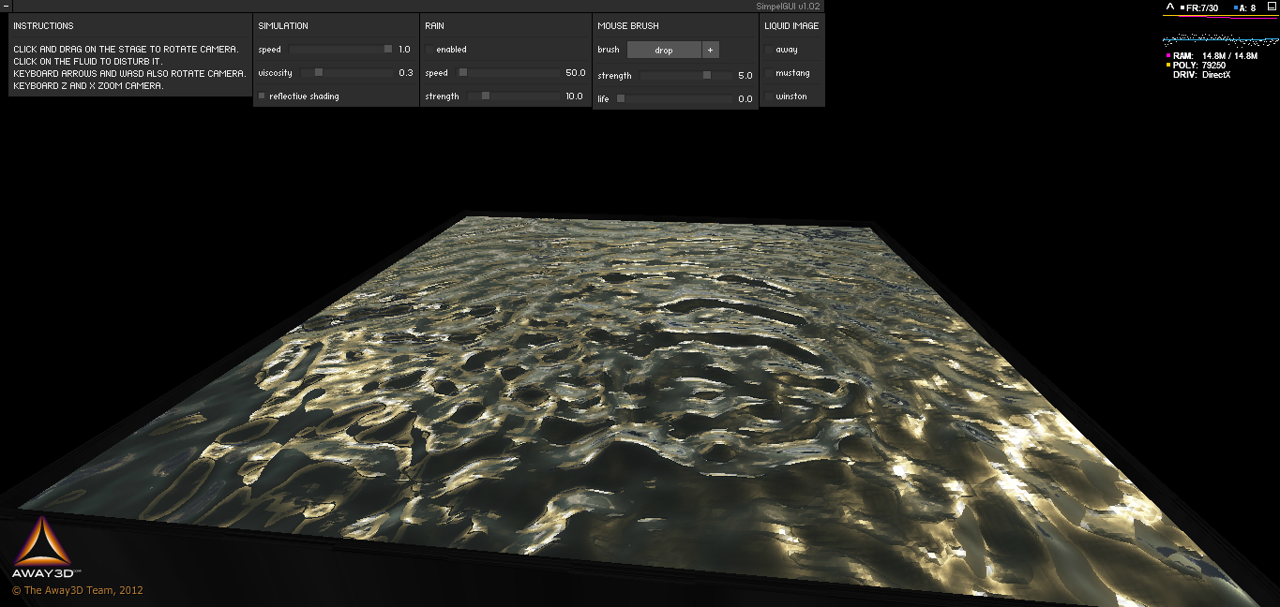Click the brush strength value 5.0

pyautogui.click(x=745, y=76)
